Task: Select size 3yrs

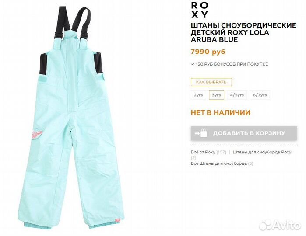Action: pyautogui.click(x=216, y=95)
